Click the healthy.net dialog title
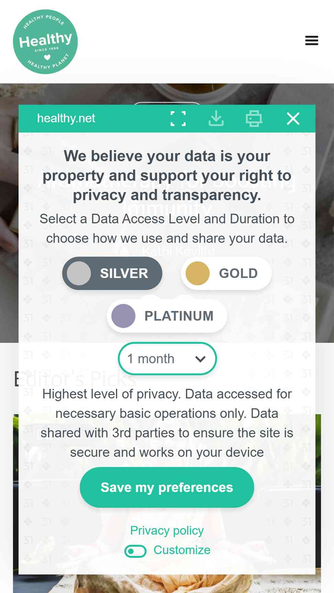 [66, 118]
